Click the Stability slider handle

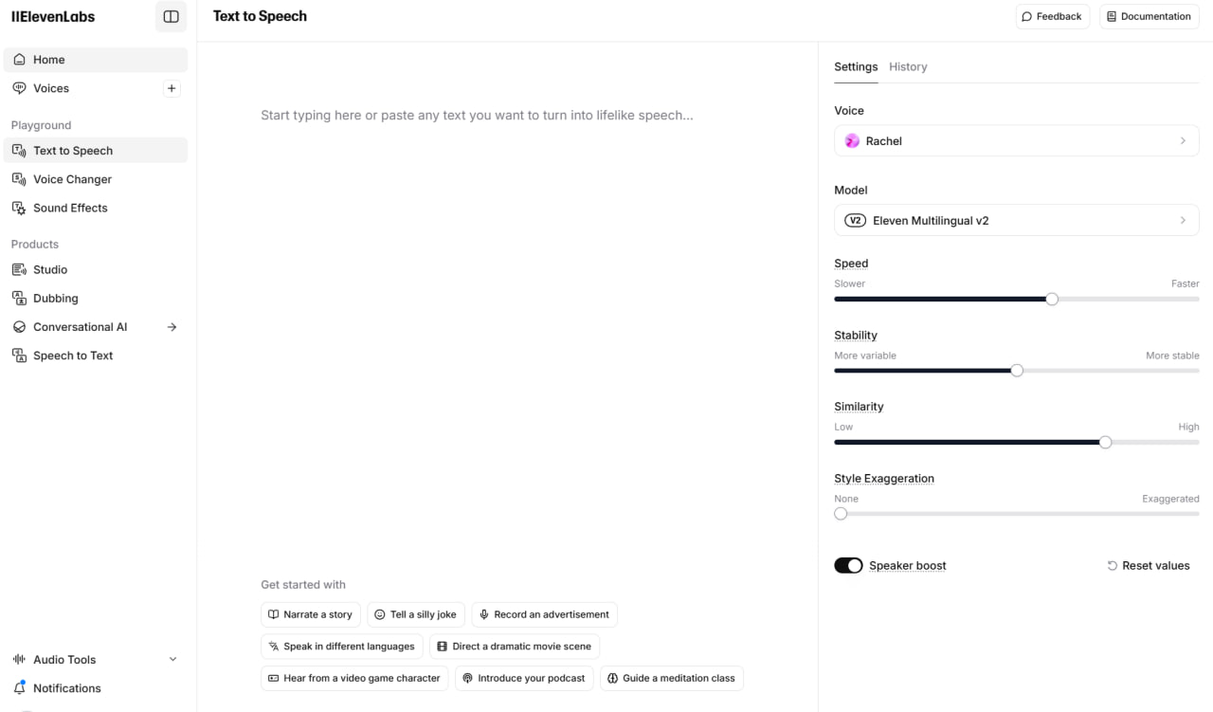(1017, 371)
